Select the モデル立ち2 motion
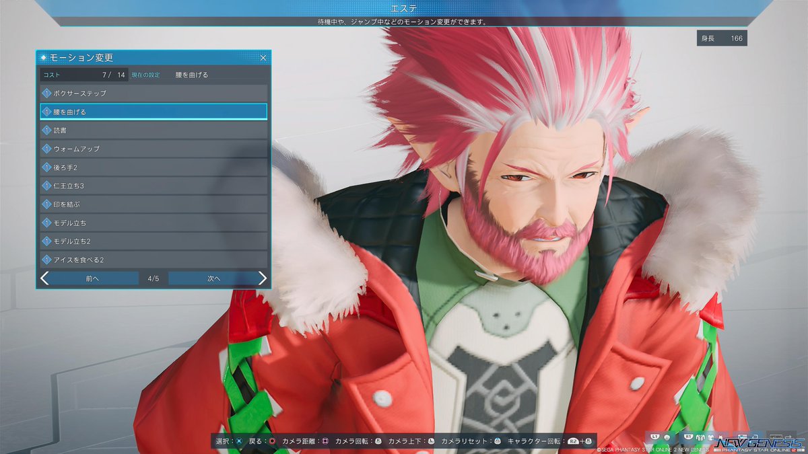 pos(154,241)
